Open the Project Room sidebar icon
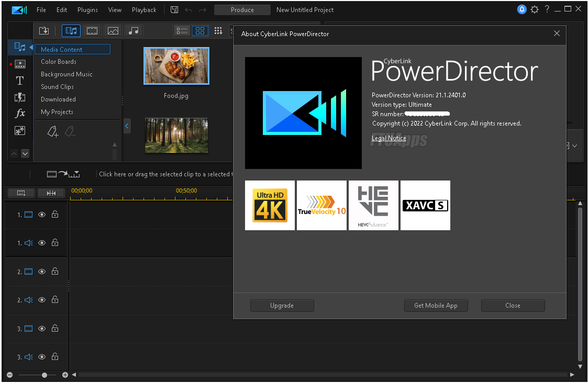The image size is (588, 383). 20,64
